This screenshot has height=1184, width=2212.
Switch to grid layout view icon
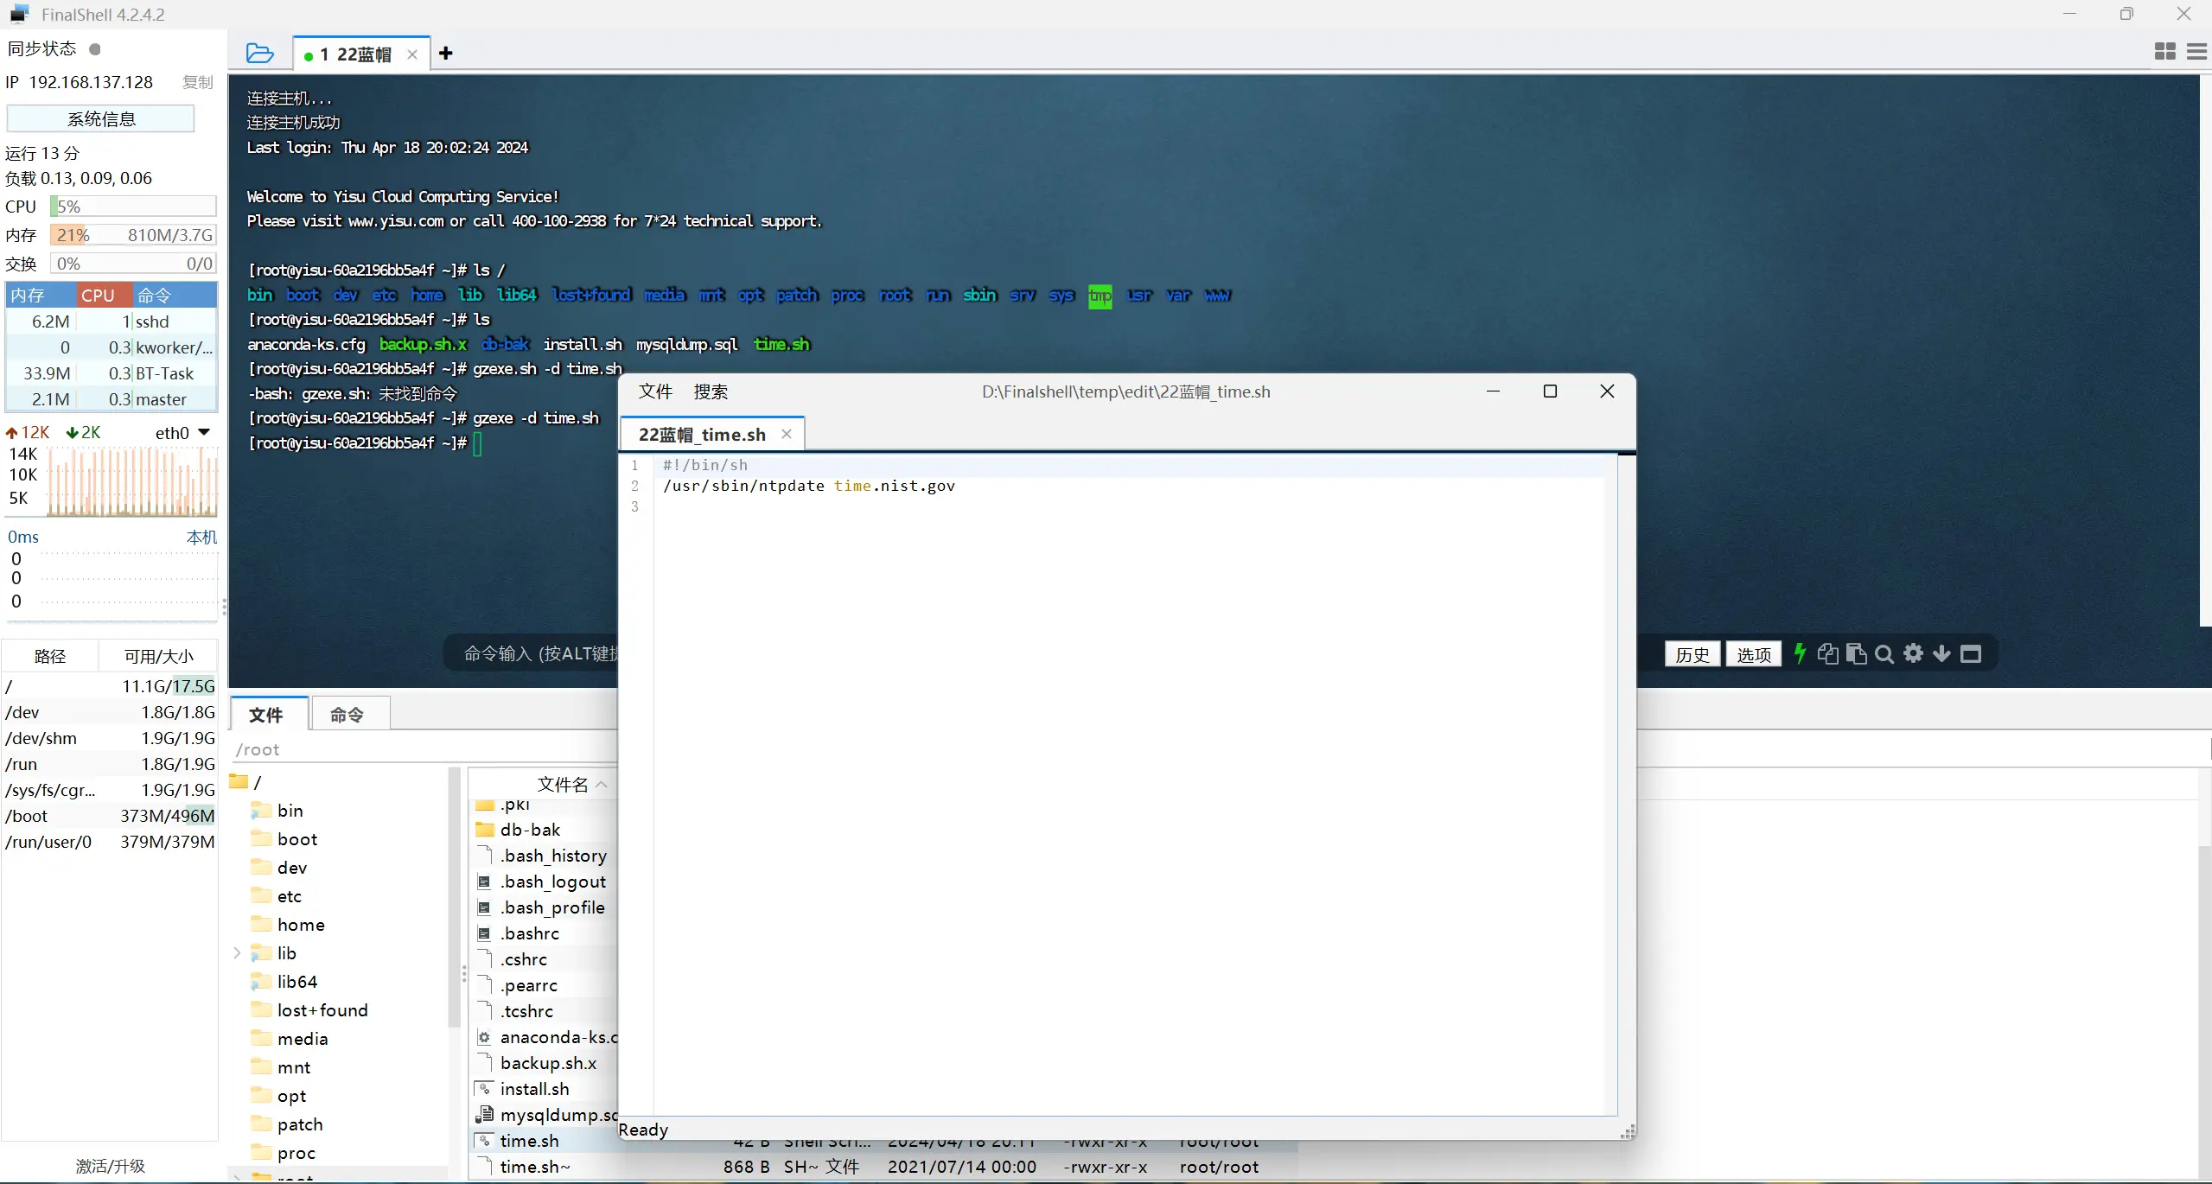coord(2164,52)
